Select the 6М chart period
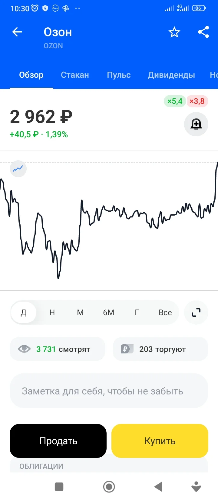Screen dimensions: 218x501 pos(109,312)
